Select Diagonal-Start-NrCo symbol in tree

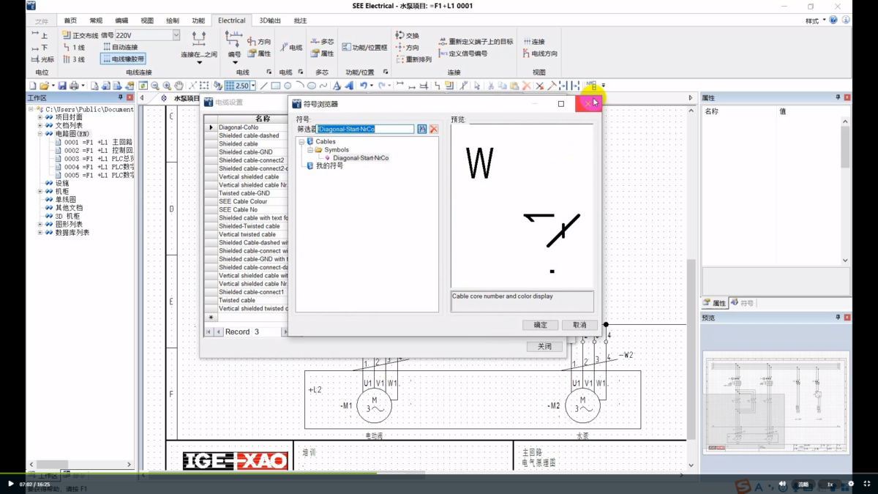pos(361,158)
